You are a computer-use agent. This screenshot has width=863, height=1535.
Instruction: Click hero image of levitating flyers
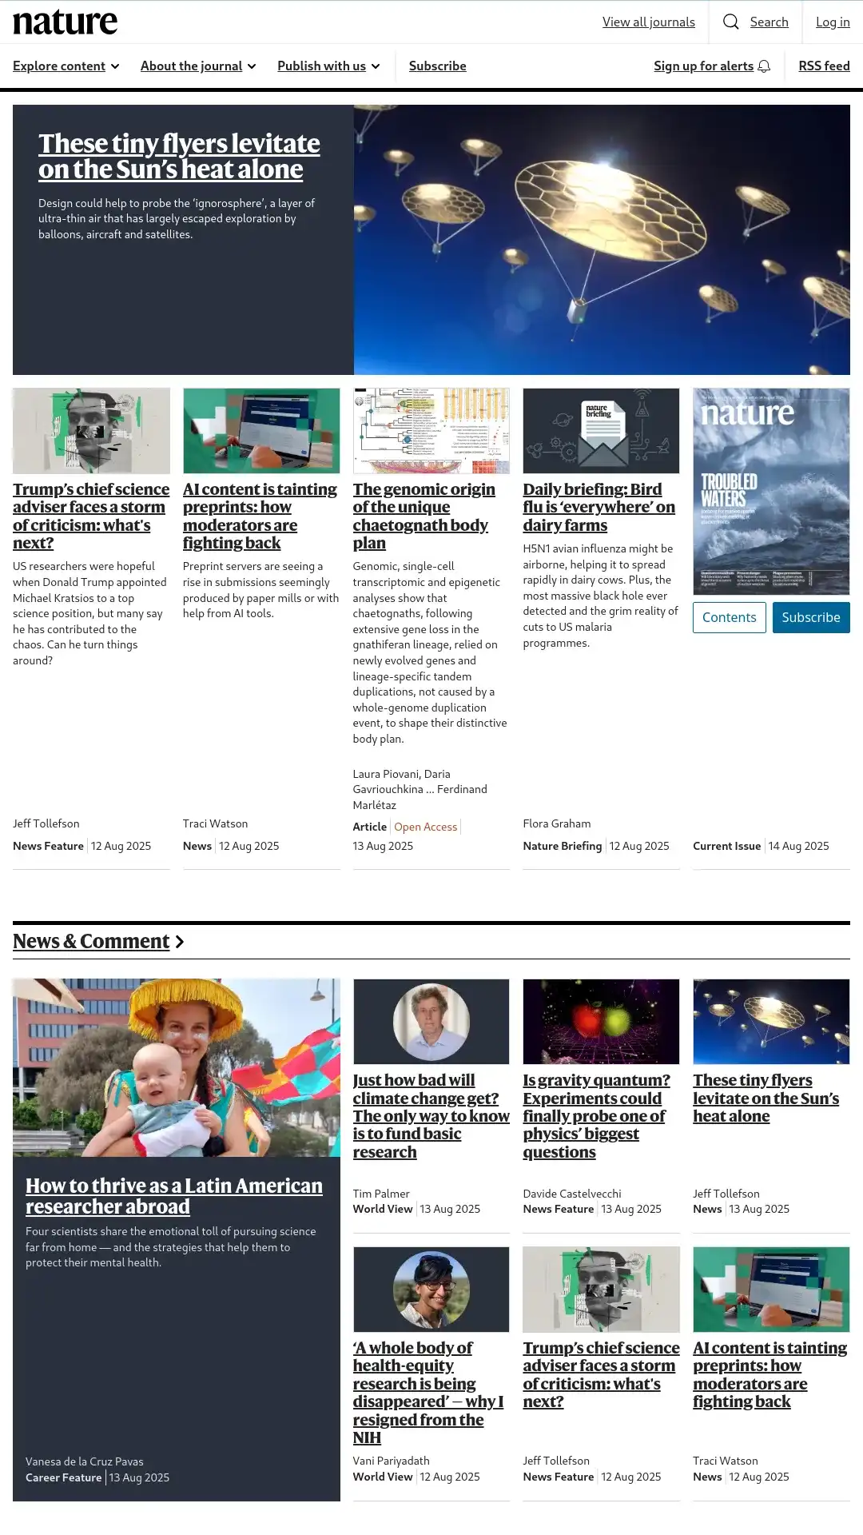click(x=602, y=240)
